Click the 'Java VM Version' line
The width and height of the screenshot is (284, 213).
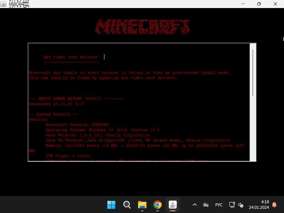[138, 140]
